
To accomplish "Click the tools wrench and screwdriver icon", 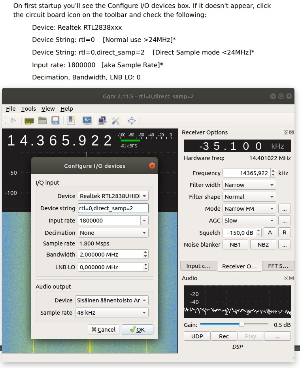I will (x=115, y=121).
